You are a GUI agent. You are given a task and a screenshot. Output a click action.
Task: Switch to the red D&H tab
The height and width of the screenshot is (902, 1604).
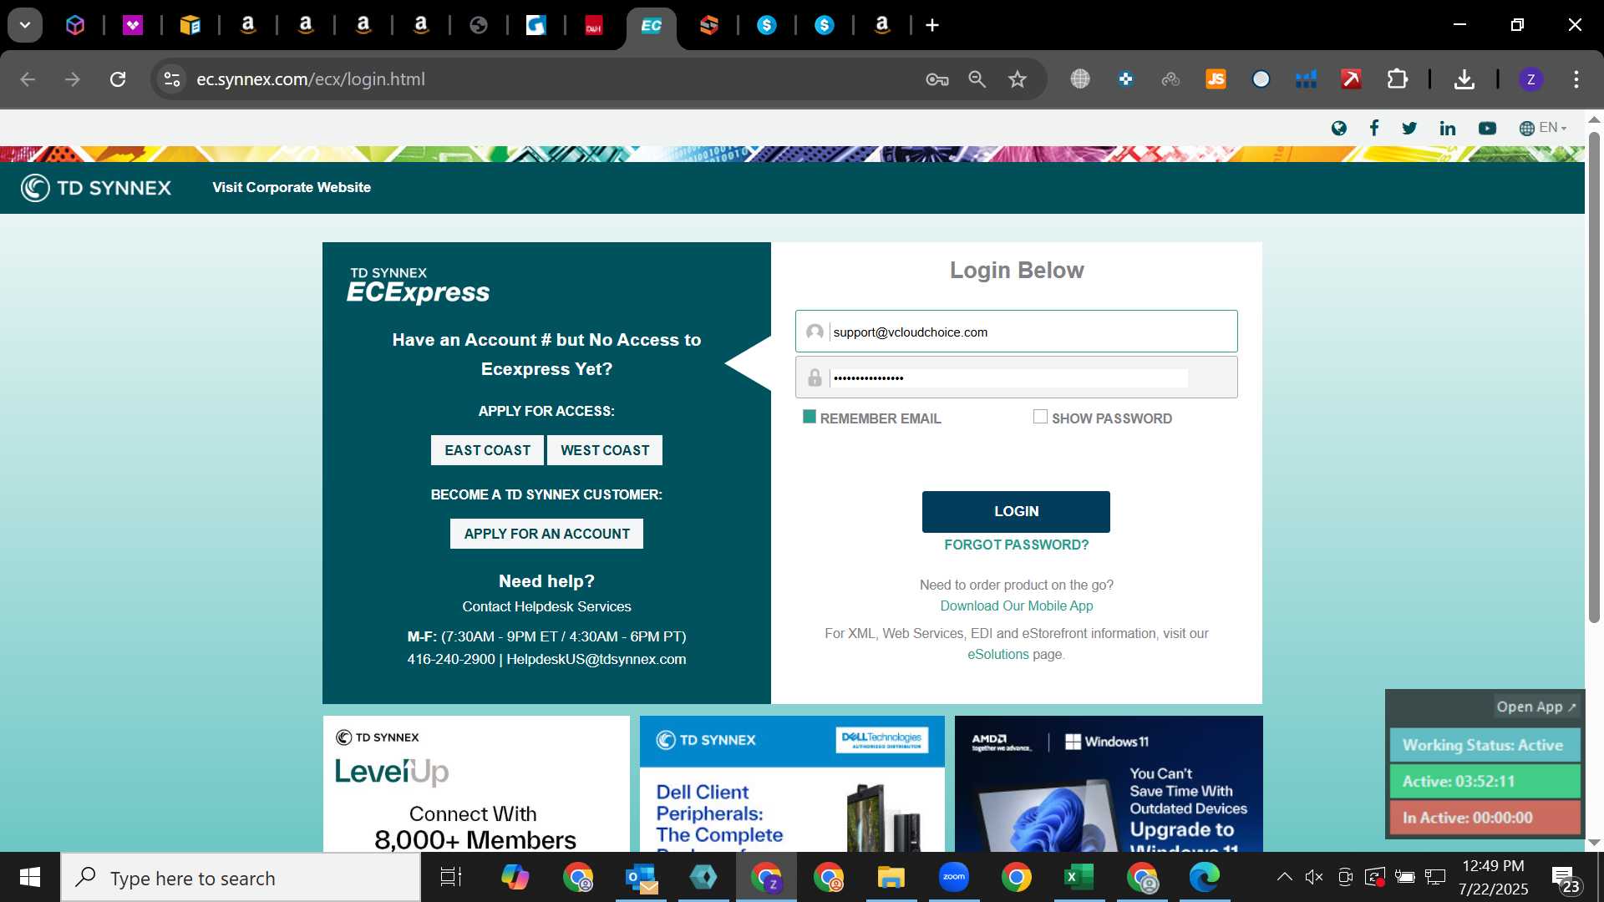tap(593, 25)
